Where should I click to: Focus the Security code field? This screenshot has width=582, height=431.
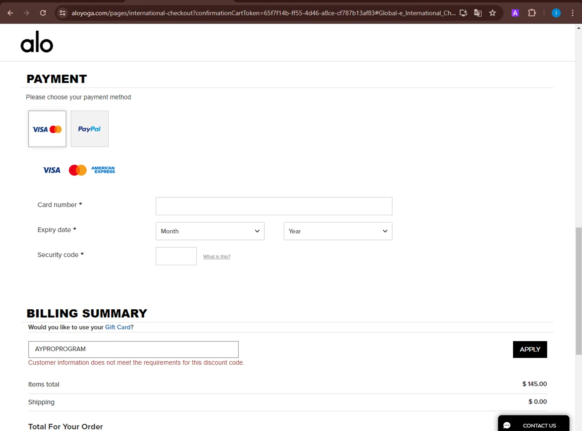(x=176, y=256)
